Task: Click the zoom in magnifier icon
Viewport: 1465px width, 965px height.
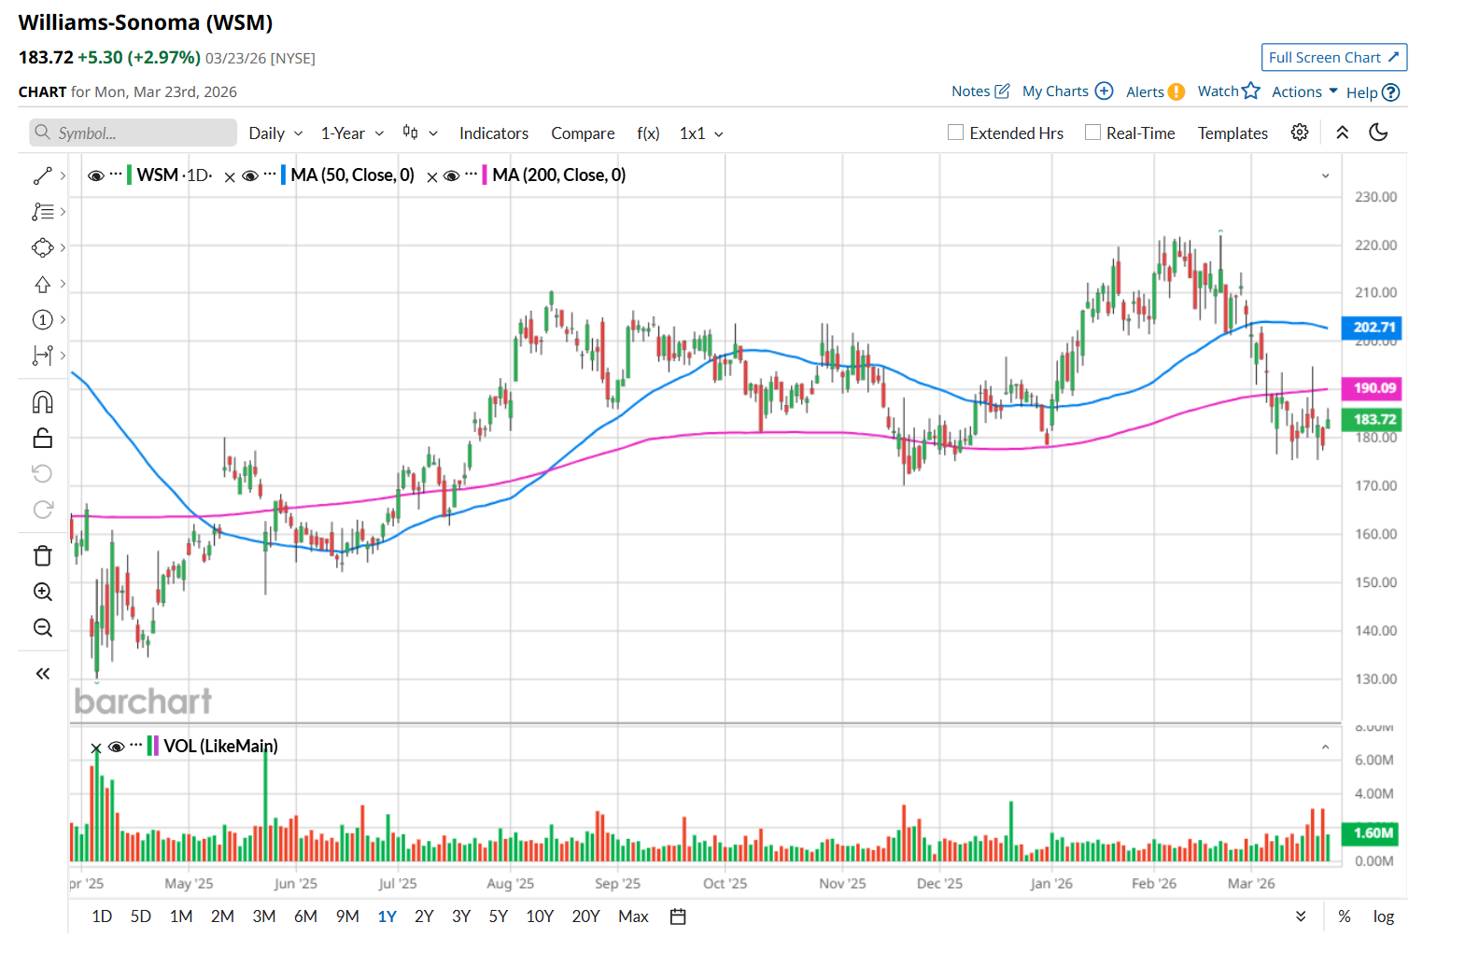Action: (x=42, y=592)
